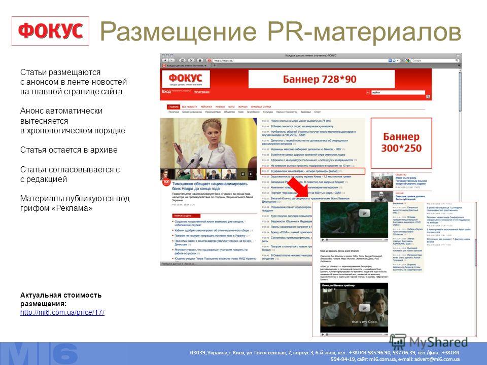This screenshot has height=365, width=487.
Task: Open the РЕЙТИНГИ navigation tab
Action: [x=206, y=107]
